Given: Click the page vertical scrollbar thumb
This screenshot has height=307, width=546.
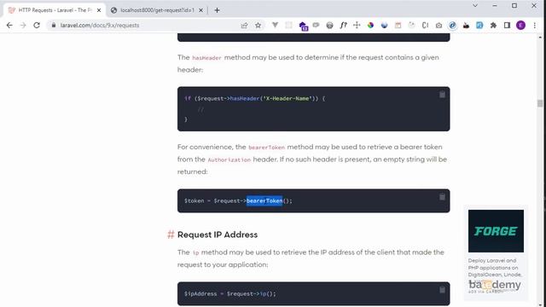Looking at the screenshot, I should pos(540,103).
